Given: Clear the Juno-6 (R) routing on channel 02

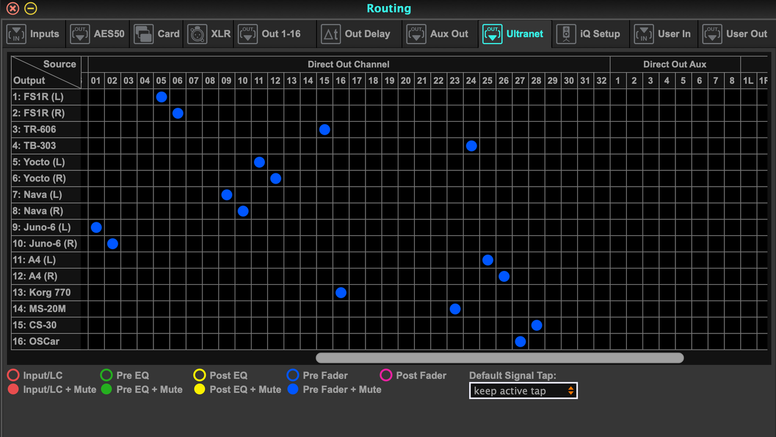Looking at the screenshot, I should point(112,244).
